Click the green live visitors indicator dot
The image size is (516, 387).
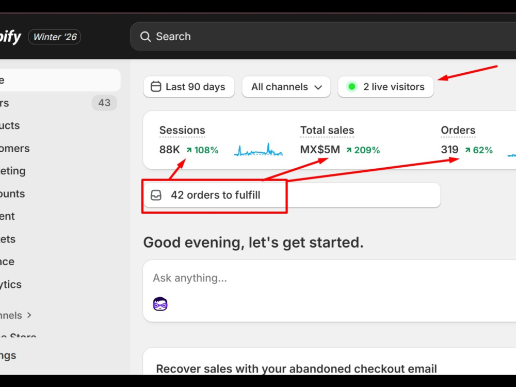(352, 87)
